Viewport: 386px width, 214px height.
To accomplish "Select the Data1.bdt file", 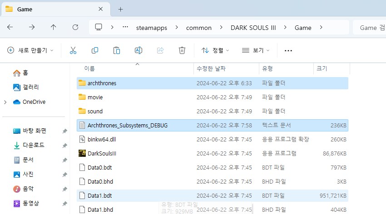I will pyautogui.click(x=213, y=195).
